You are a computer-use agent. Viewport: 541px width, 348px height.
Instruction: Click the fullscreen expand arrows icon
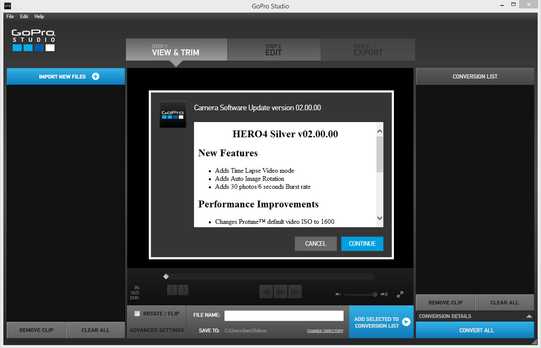click(400, 294)
